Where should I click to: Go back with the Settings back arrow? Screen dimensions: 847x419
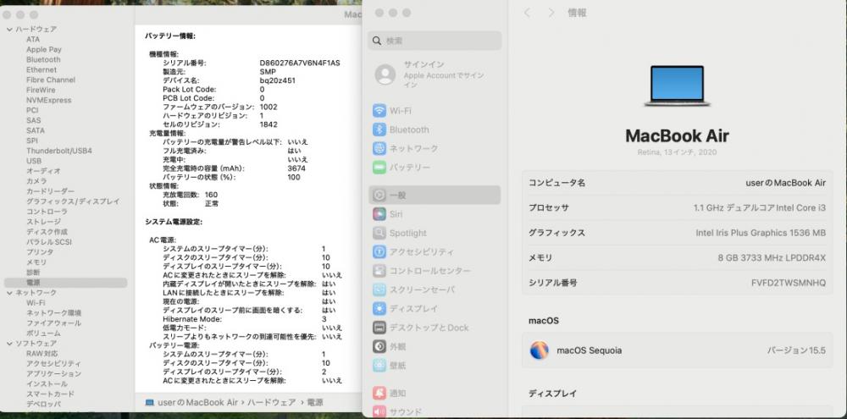[x=527, y=13]
